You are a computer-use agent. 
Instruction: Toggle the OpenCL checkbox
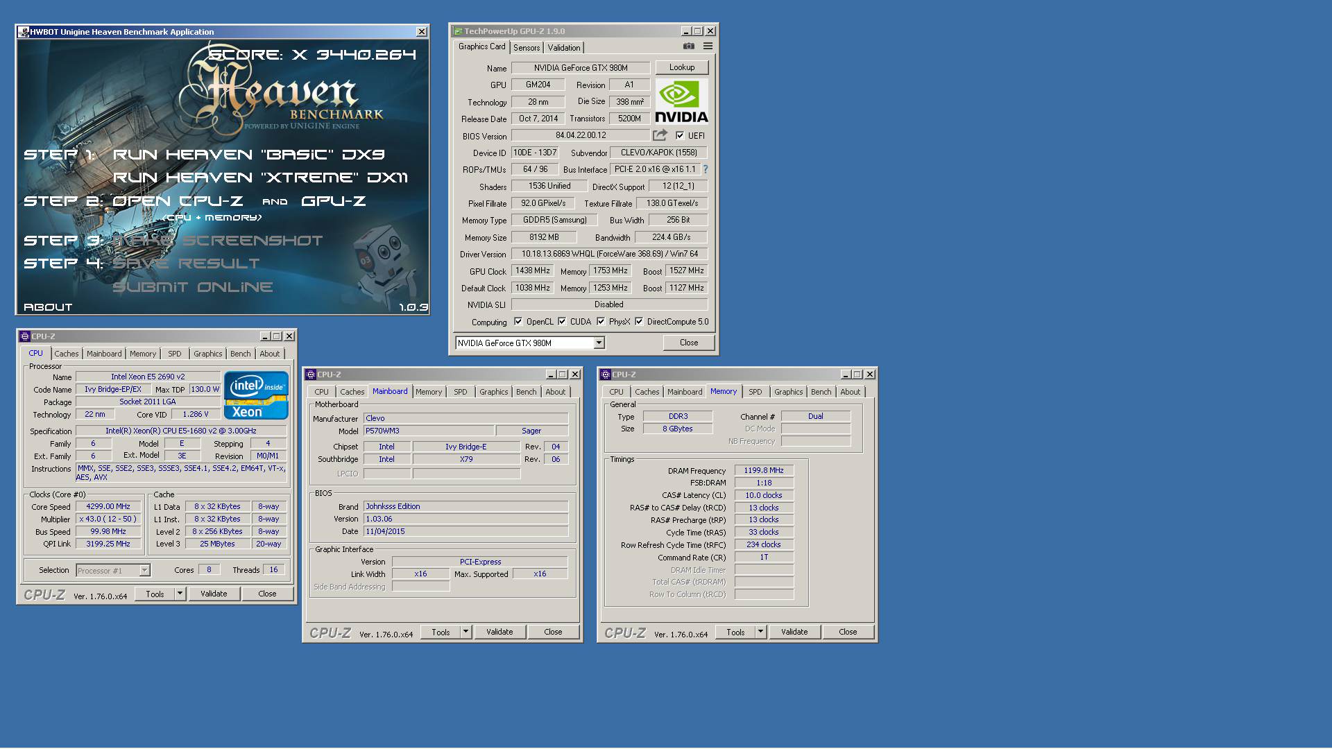point(518,322)
